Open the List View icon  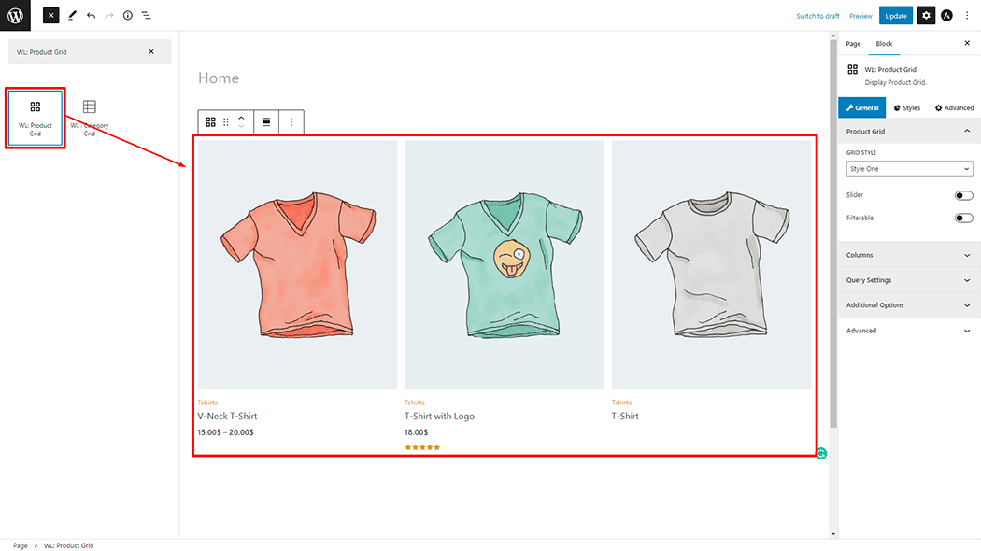[x=147, y=16]
